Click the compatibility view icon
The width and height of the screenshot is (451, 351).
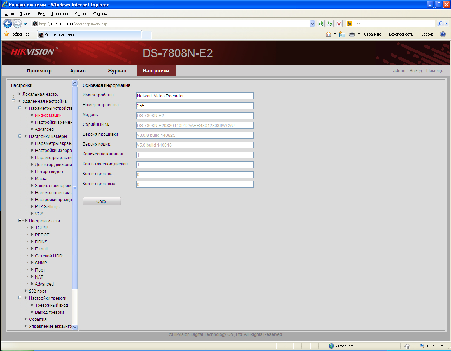[x=321, y=24]
